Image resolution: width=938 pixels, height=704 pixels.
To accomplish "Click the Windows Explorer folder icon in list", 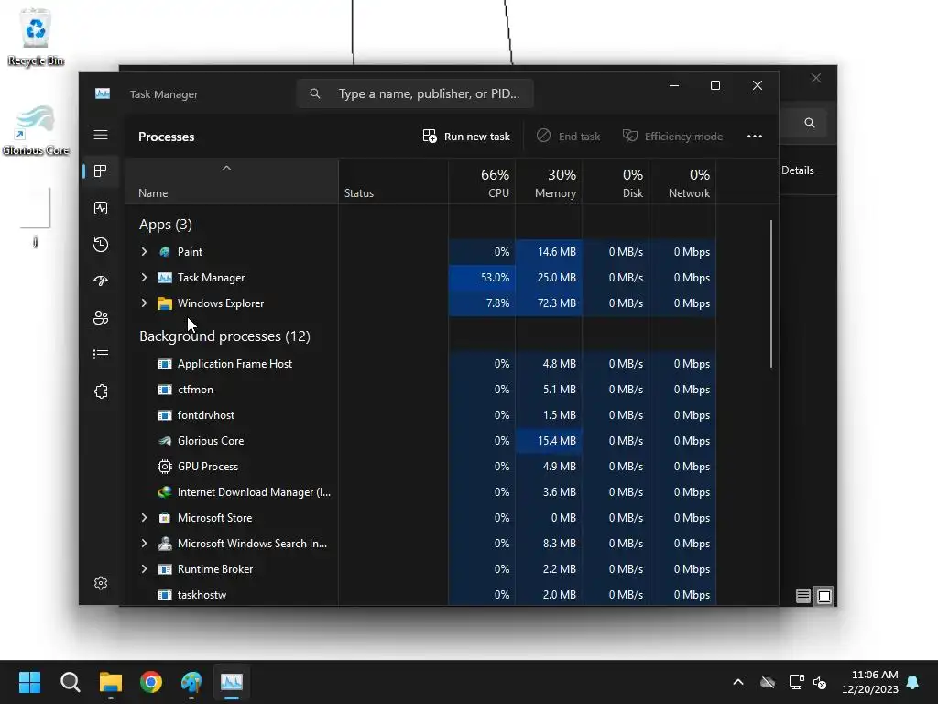I will [x=165, y=303].
